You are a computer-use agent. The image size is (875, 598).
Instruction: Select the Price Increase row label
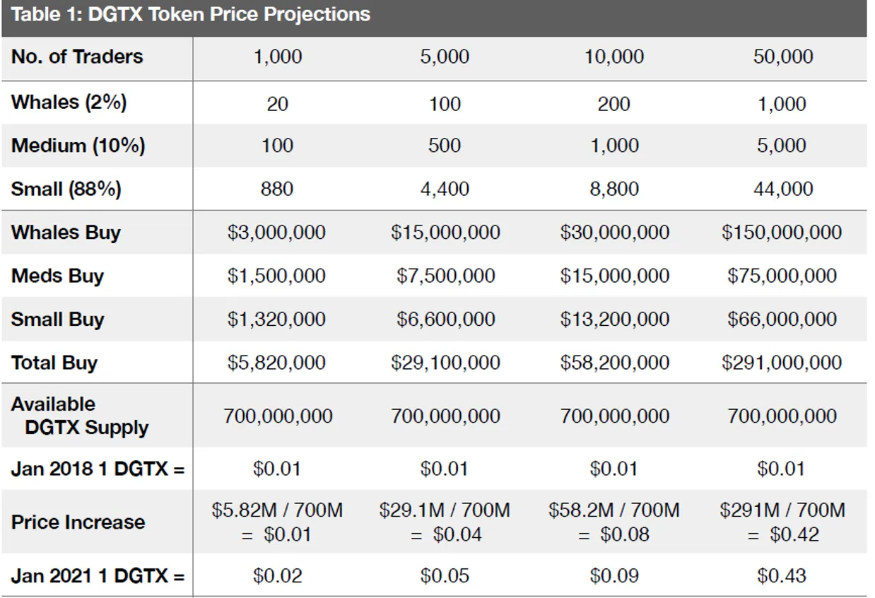[x=78, y=522]
